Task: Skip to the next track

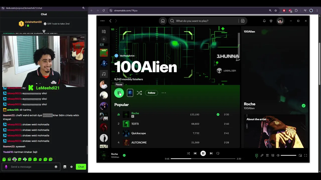Action: pyautogui.click(x=211, y=153)
